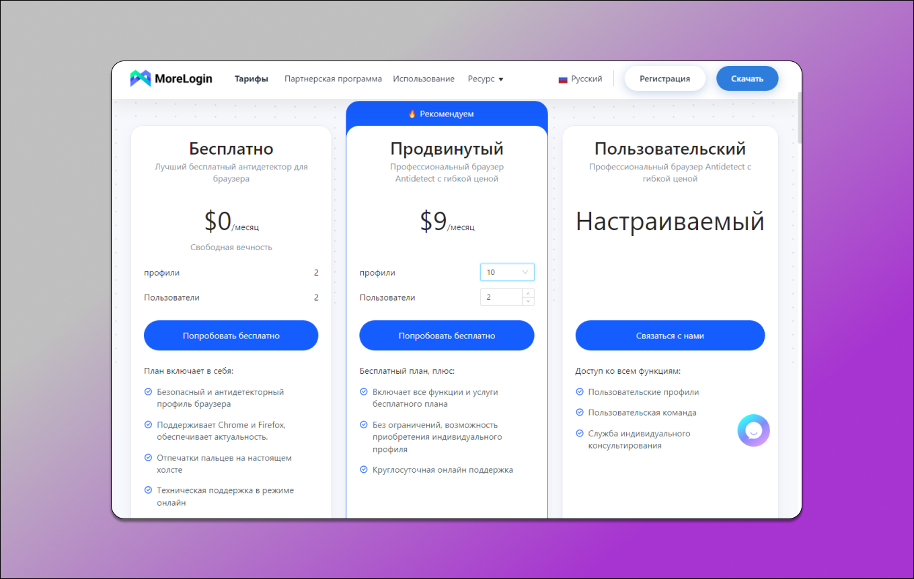The height and width of the screenshot is (579, 914).
Task: Click the fire icon on Рекомендуем banner
Action: point(413,114)
